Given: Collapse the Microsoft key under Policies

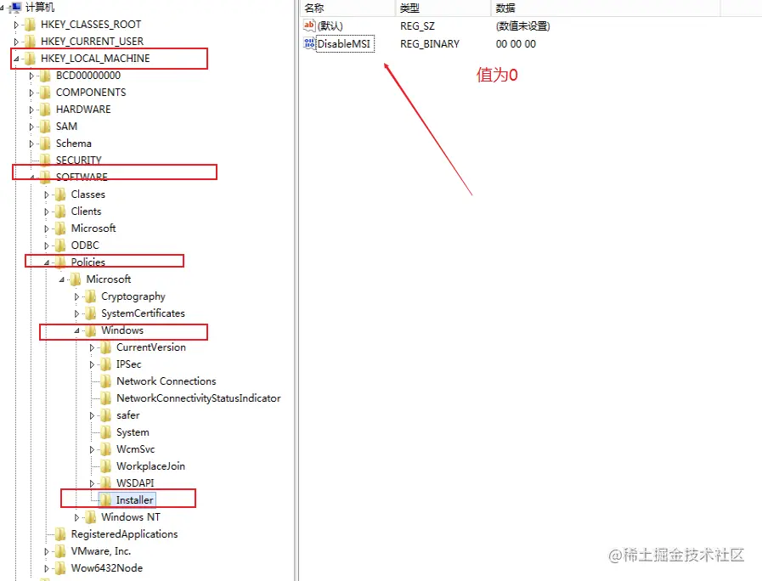Looking at the screenshot, I should (x=62, y=279).
